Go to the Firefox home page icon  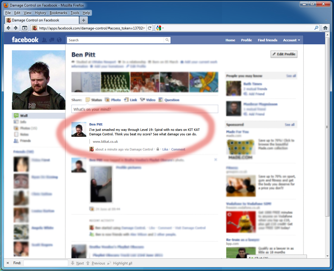325,28
